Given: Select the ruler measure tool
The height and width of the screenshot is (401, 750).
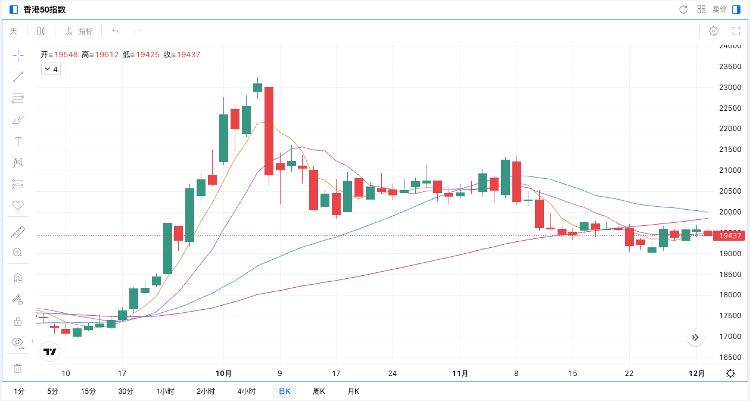Looking at the screenshot, I should [x=18, y=232].
